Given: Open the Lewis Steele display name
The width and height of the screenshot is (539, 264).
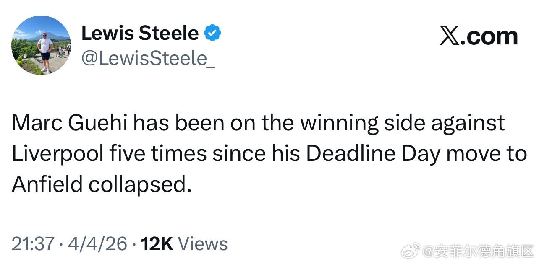Looking at the screenshot, I should 140,33.
